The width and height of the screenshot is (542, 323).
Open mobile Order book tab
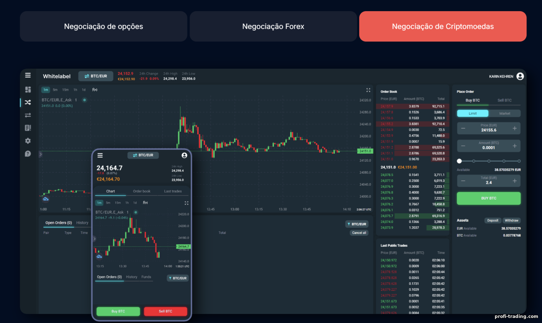coord(142,191)
